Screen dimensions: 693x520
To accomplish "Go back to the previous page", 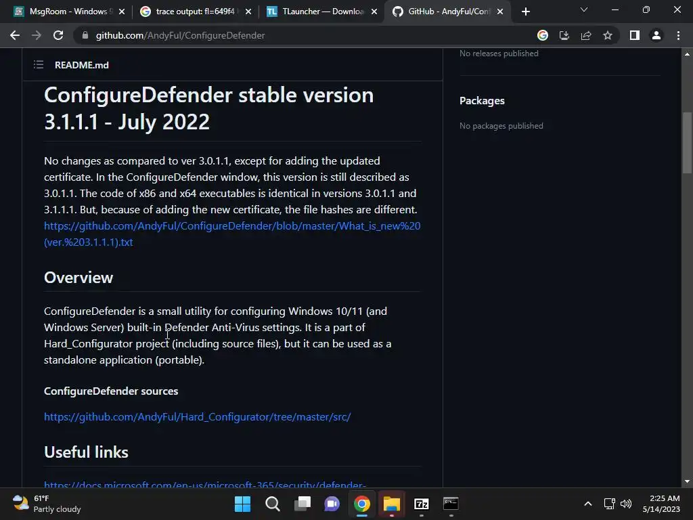I will pyautogui.click(x=15, y=35).
